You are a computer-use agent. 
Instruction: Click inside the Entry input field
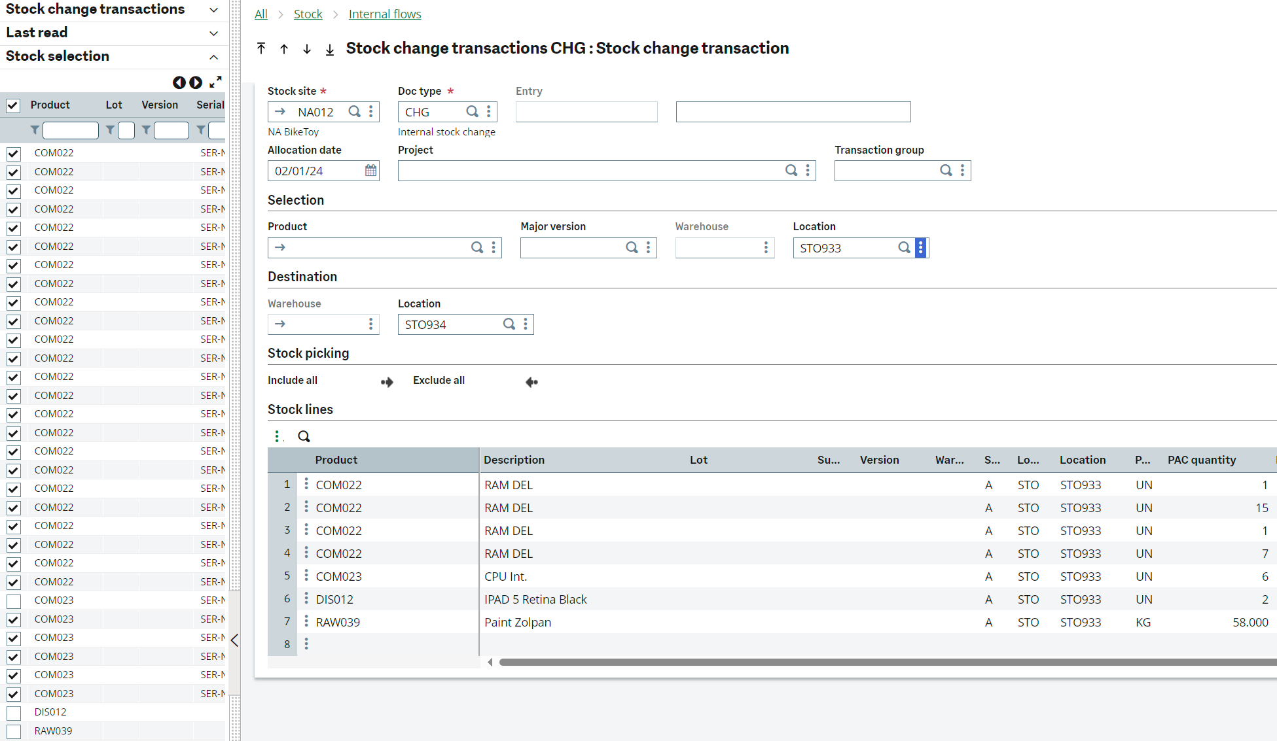pos(586,111)
